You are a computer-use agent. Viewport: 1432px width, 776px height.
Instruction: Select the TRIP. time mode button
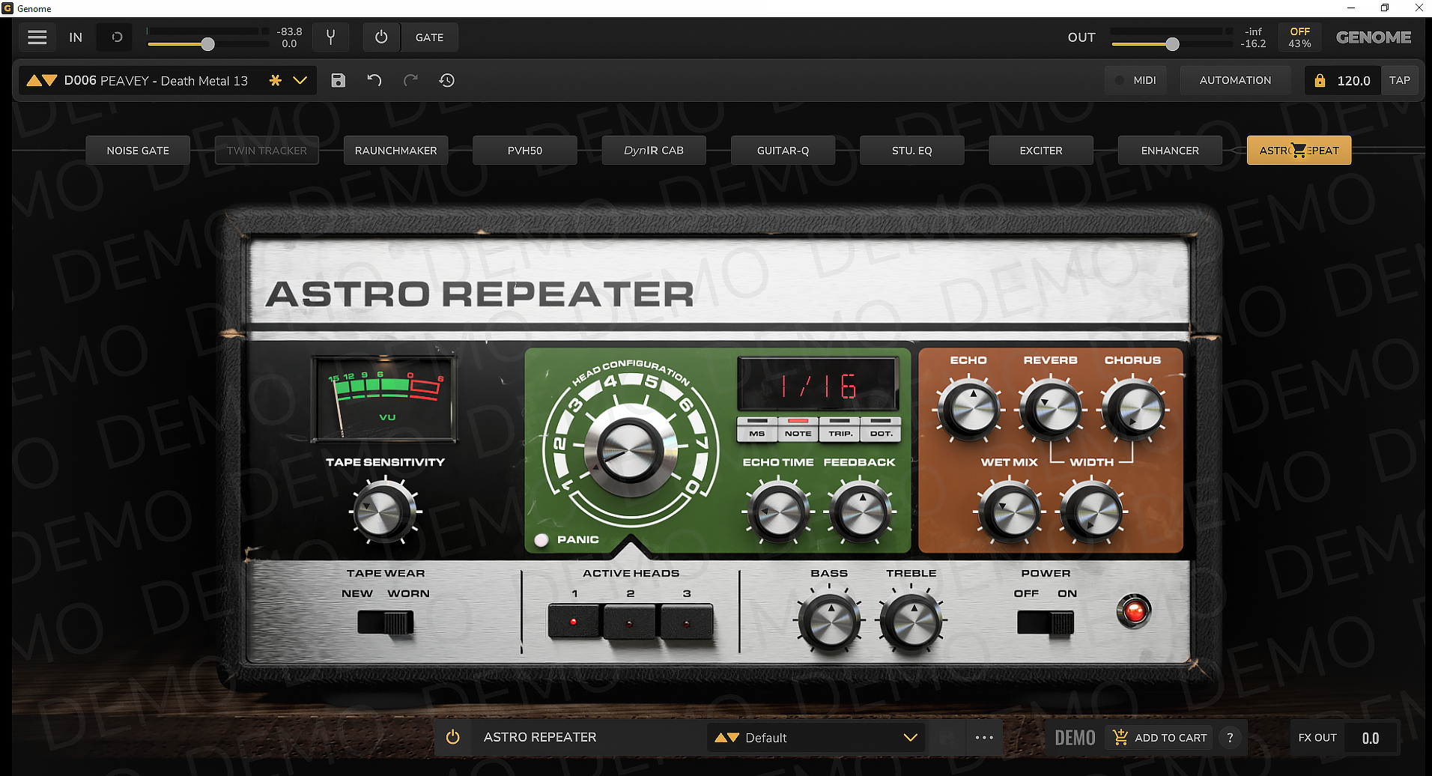[840, 430]
